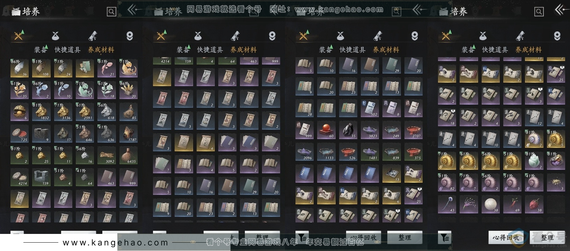Click 心得回收 button in the third panel
The height and width of the screenshot is (251, 570).
(x=364, y=237)
